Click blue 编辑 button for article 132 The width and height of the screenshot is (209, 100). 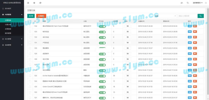(x=190, y=37)
